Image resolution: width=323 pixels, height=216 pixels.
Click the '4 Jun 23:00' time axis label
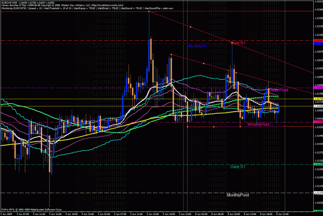[x=88, y=214]
